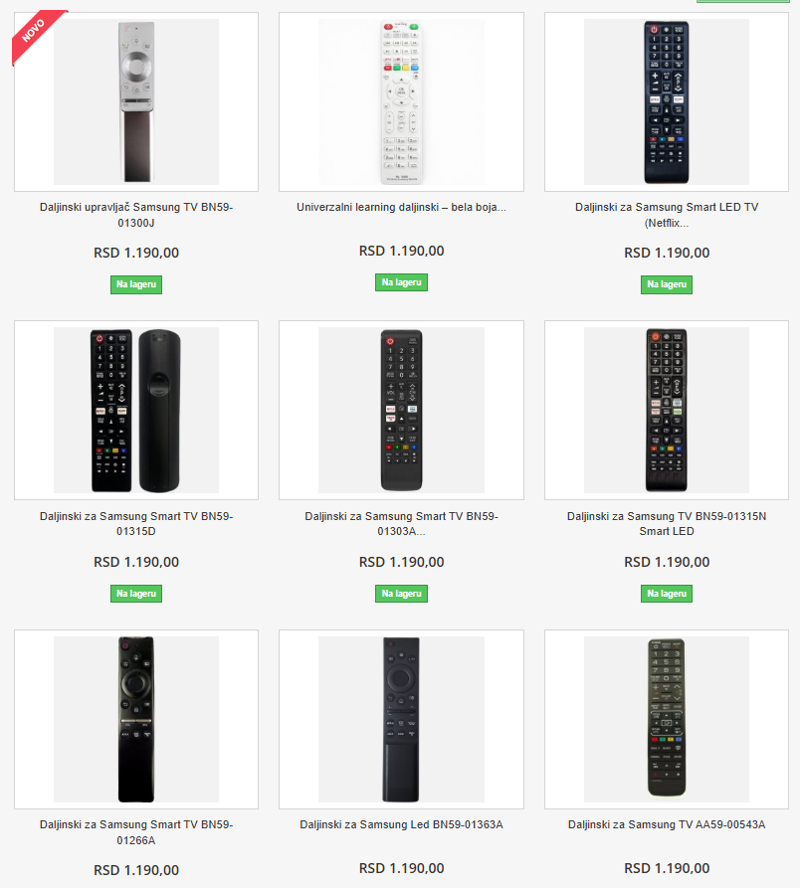Open link Daljinski za Samsung Smart TV BN59-01315D
Viewport: 800px width, 888px height.
click(136, 523)
